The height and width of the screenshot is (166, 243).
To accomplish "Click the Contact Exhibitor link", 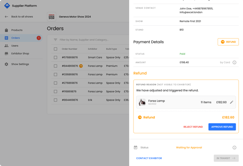I will click(149, 158).
